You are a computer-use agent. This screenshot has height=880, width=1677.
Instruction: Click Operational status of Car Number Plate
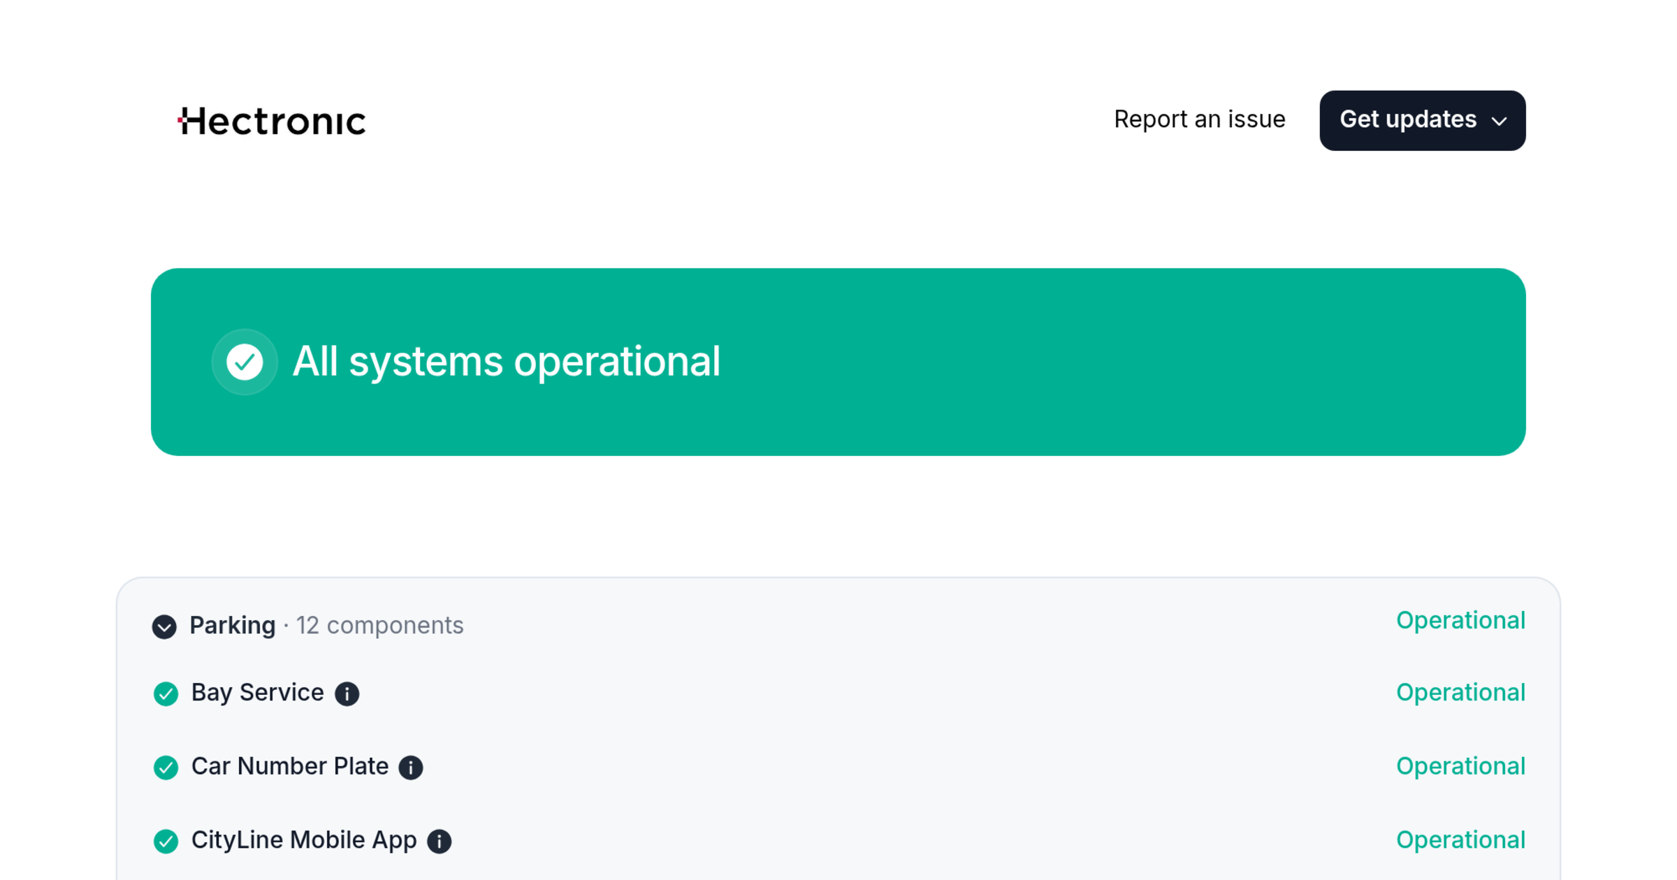(x=1460, y=767)
